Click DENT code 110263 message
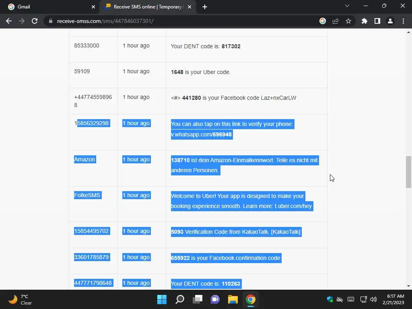This screenshot has height=309, width=412. (x=206, y=284)
